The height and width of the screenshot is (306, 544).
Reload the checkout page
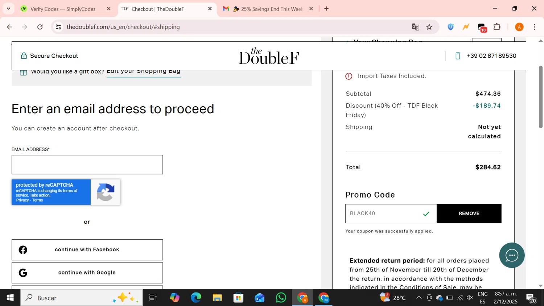40,27
